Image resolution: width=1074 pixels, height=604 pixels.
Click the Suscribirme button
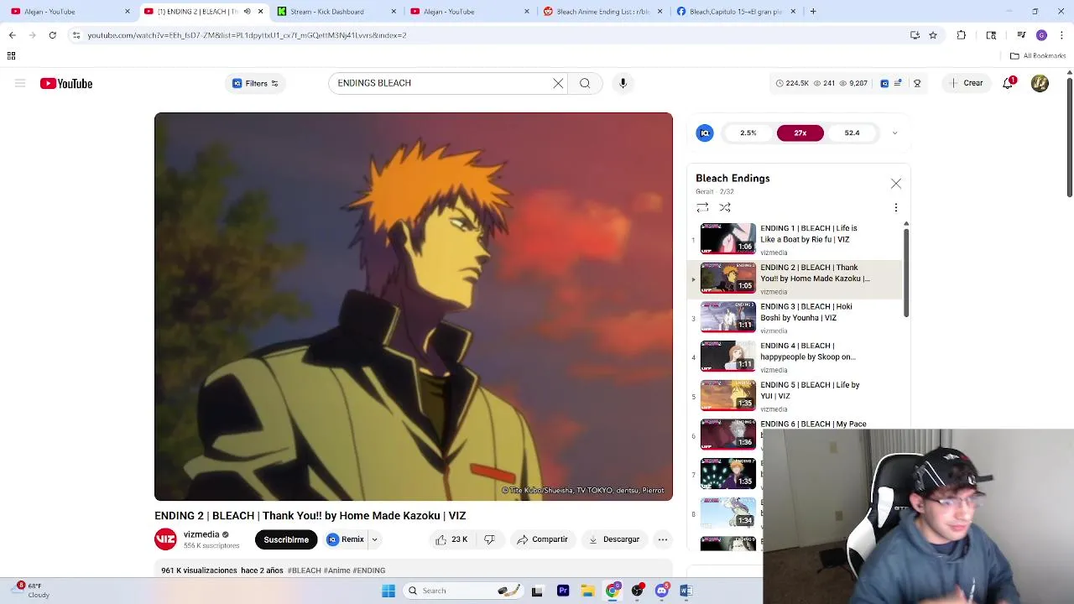coord(286,539)
